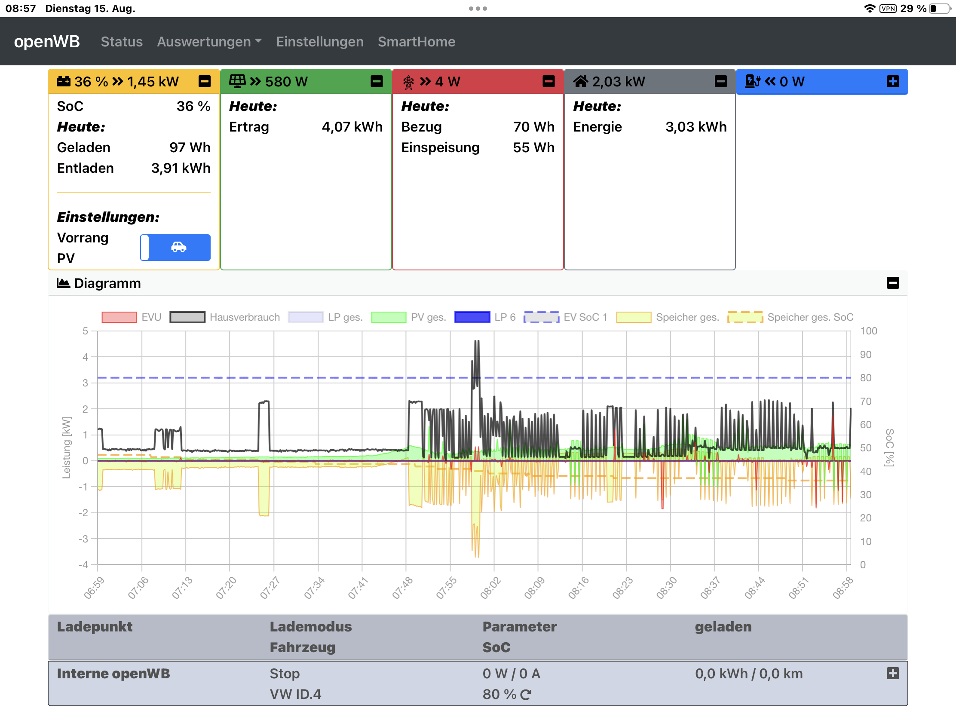
Task: Click the solar panel icon in green header
Action: [237, 81]
